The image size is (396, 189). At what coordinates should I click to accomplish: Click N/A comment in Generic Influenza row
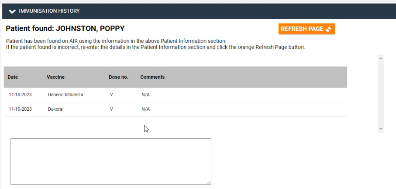145,95
